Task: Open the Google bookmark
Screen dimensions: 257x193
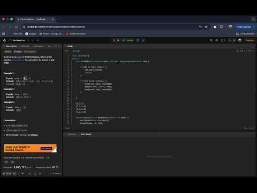Action: (x=31, y=34)
